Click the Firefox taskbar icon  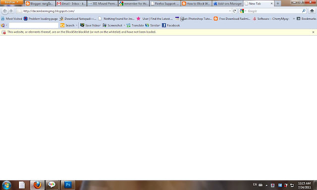coord(37,185)
